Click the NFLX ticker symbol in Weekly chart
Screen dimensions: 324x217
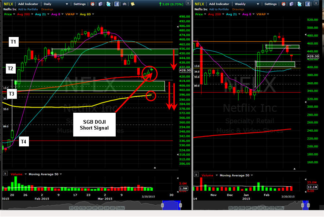[x=199, y=4]
